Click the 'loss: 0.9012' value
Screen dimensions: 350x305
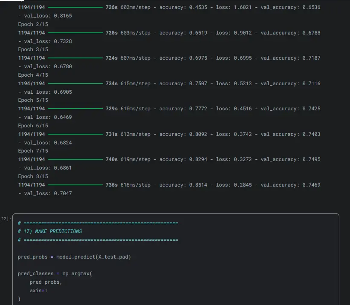(x=234, y=33)
